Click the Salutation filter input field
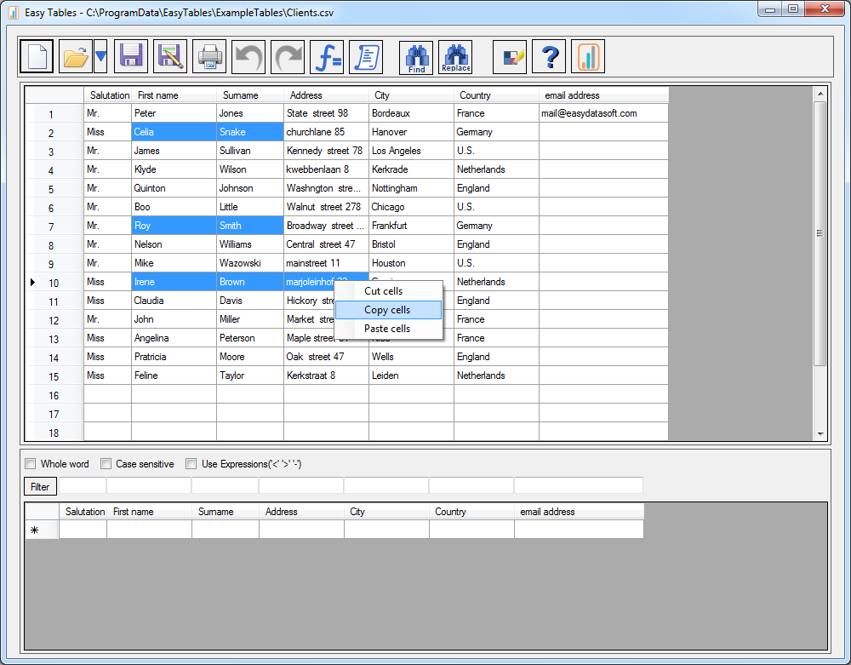This screenshot has width=851, height=665. (82, 486)
